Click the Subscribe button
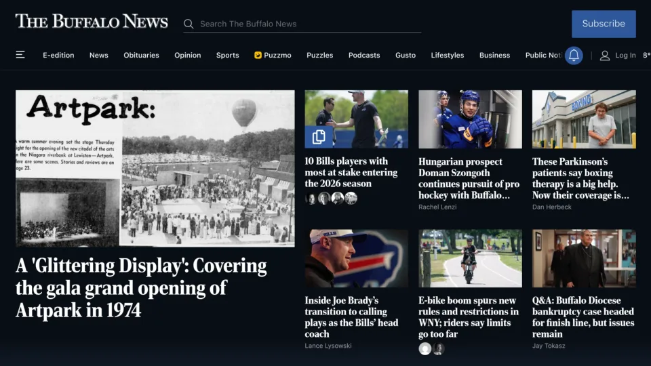This screenshot has height=366, width=651. coord(604,24)
